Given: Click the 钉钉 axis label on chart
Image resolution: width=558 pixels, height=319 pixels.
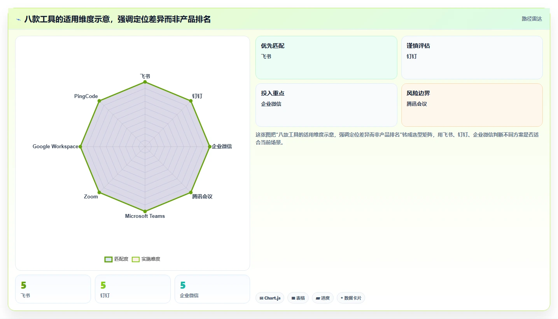Looking at the screenshot, I should [x=197, y=96].
